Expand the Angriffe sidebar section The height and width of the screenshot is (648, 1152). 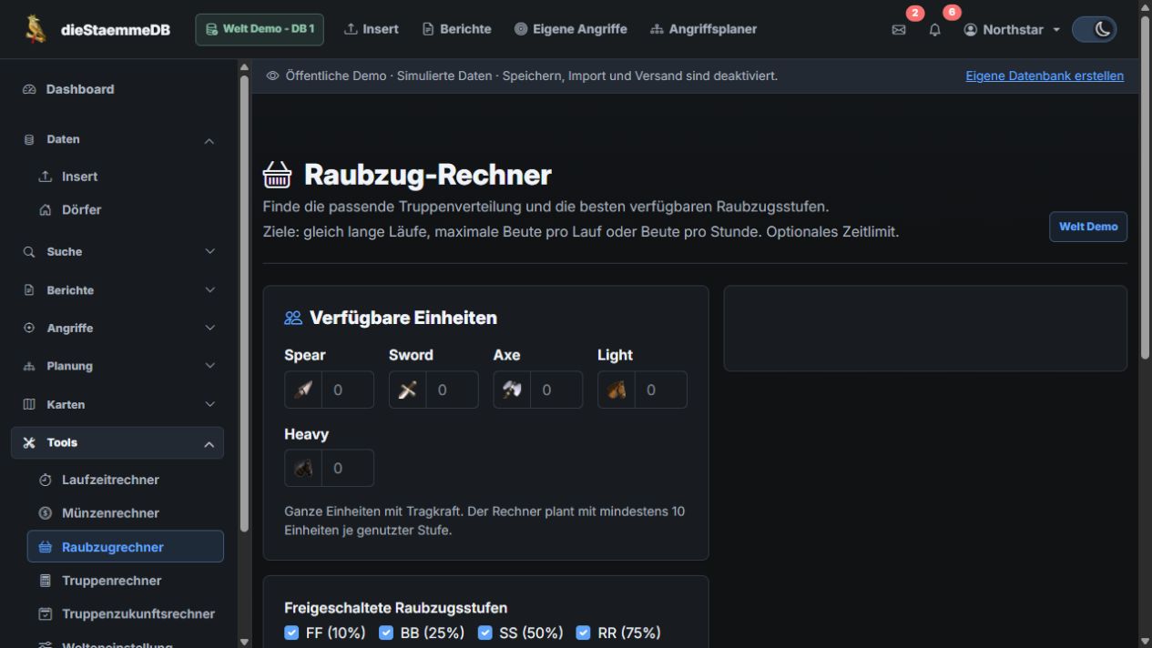click(118, 328)
